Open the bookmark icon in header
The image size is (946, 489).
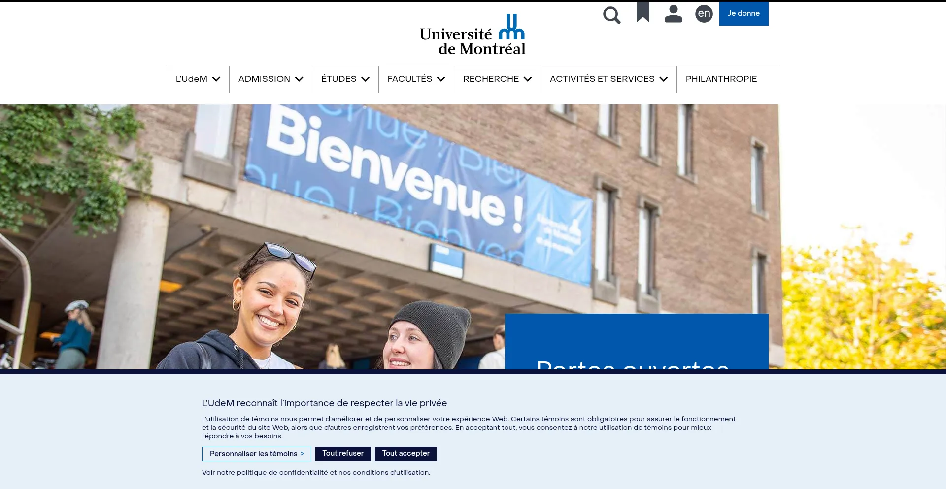coord(643,12)
